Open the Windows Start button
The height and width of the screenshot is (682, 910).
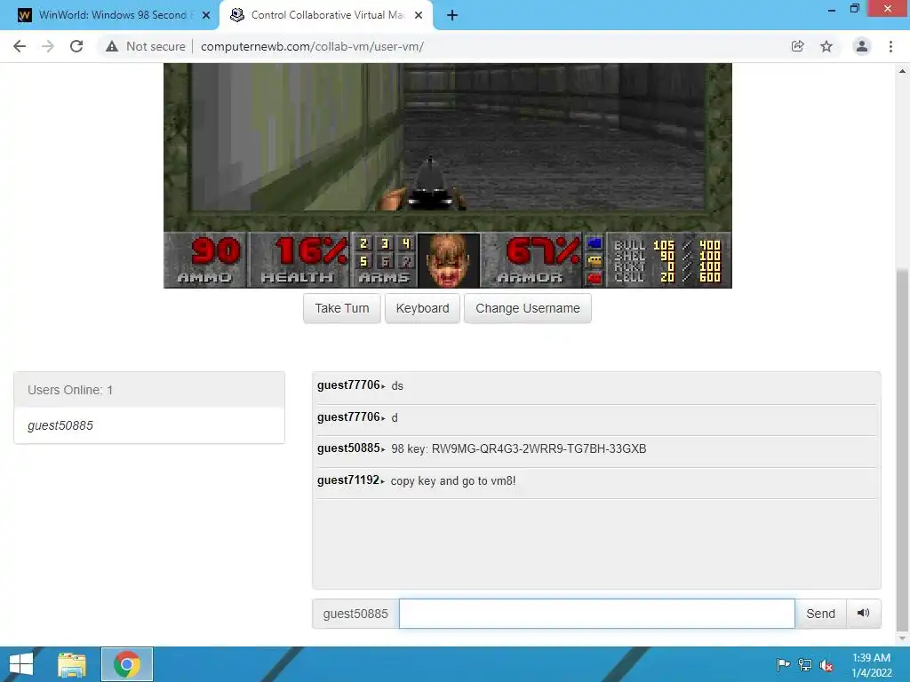(x=21, y=664)
